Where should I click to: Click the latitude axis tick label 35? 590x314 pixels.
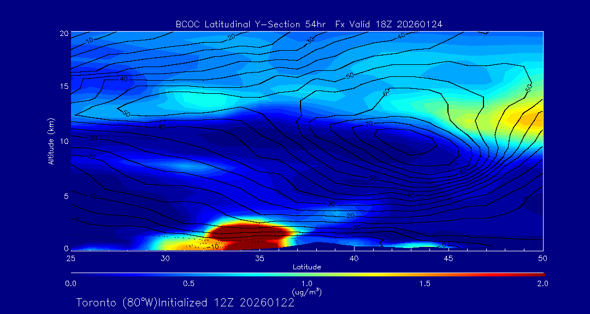(259, 259)
